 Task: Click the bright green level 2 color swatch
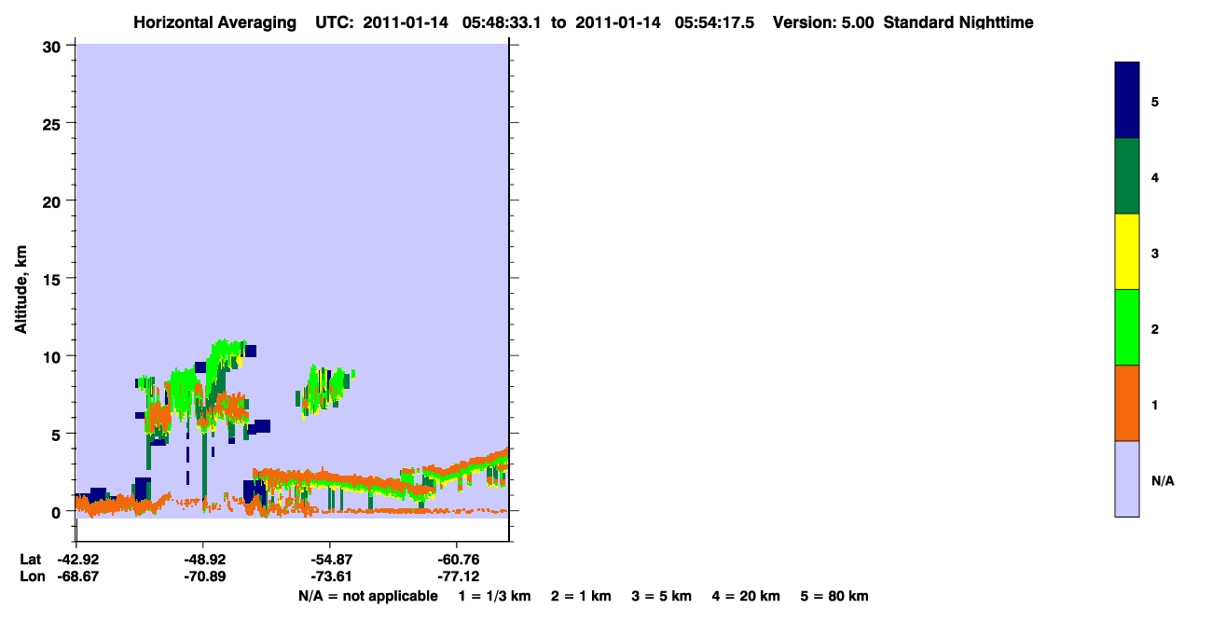tap(1127, 327)
